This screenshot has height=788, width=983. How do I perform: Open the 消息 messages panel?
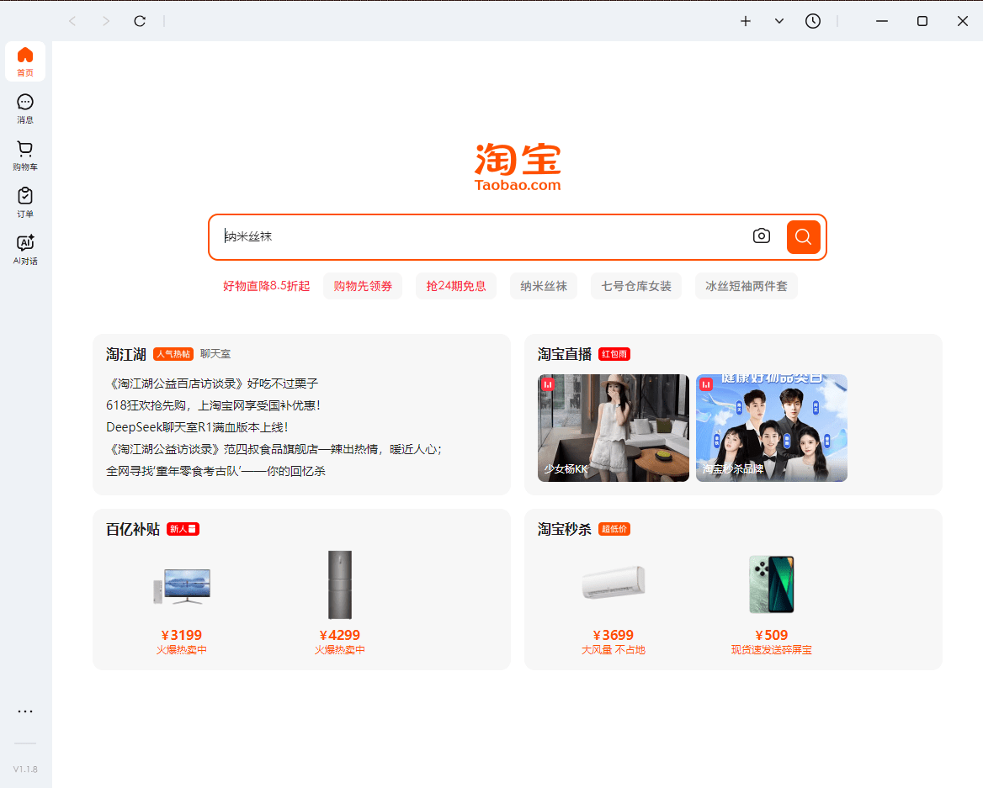coord(24,107)
